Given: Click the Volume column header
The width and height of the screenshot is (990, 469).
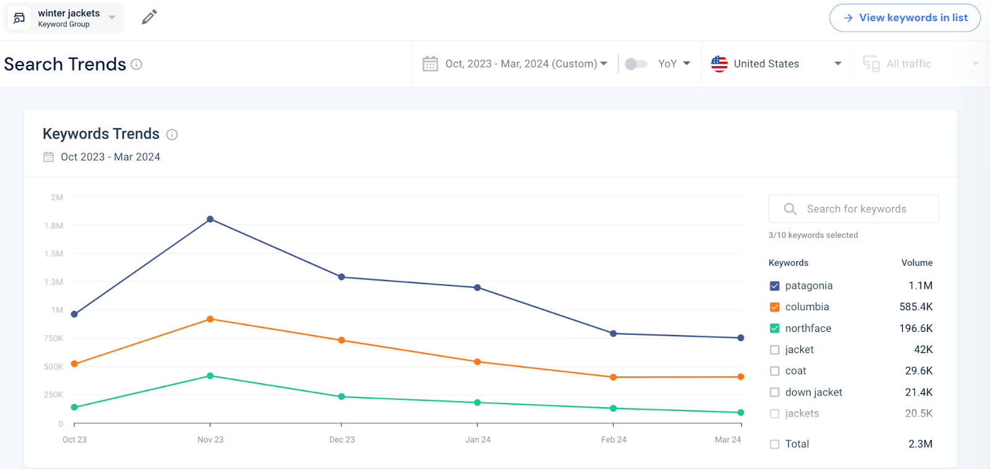Looking at the screenshot, I should click(916, 263).
